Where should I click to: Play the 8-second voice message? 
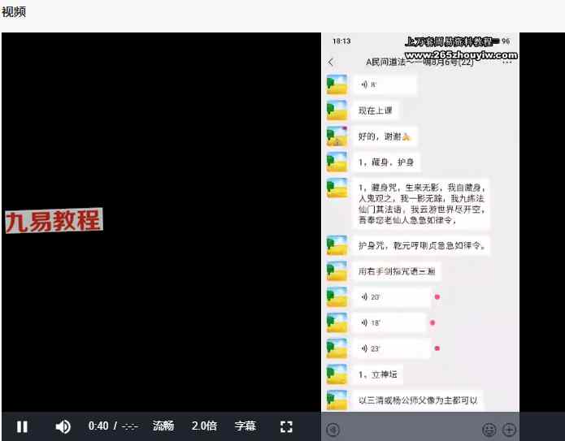click(x=385, y=84)
